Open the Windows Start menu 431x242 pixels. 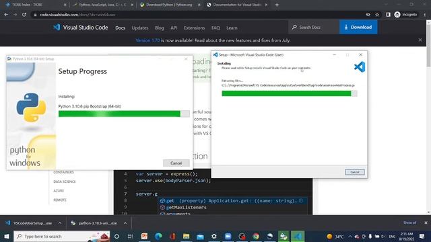point(7,236)
